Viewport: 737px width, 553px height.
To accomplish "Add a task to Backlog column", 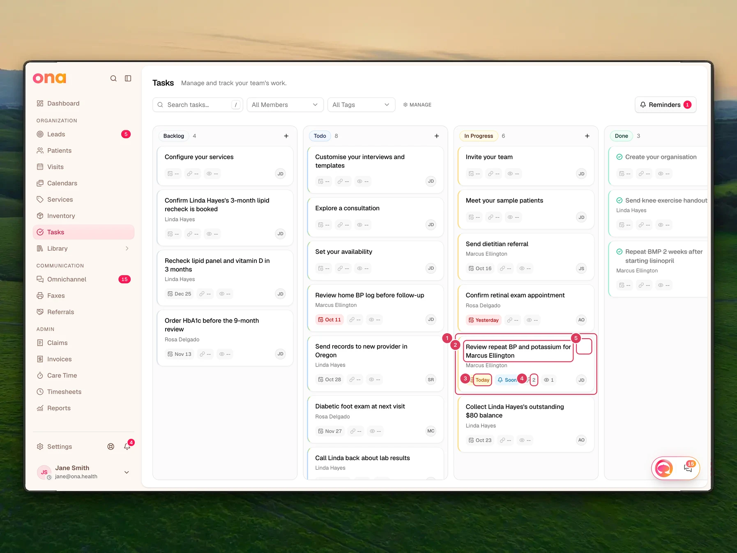I will click(286, 136).
